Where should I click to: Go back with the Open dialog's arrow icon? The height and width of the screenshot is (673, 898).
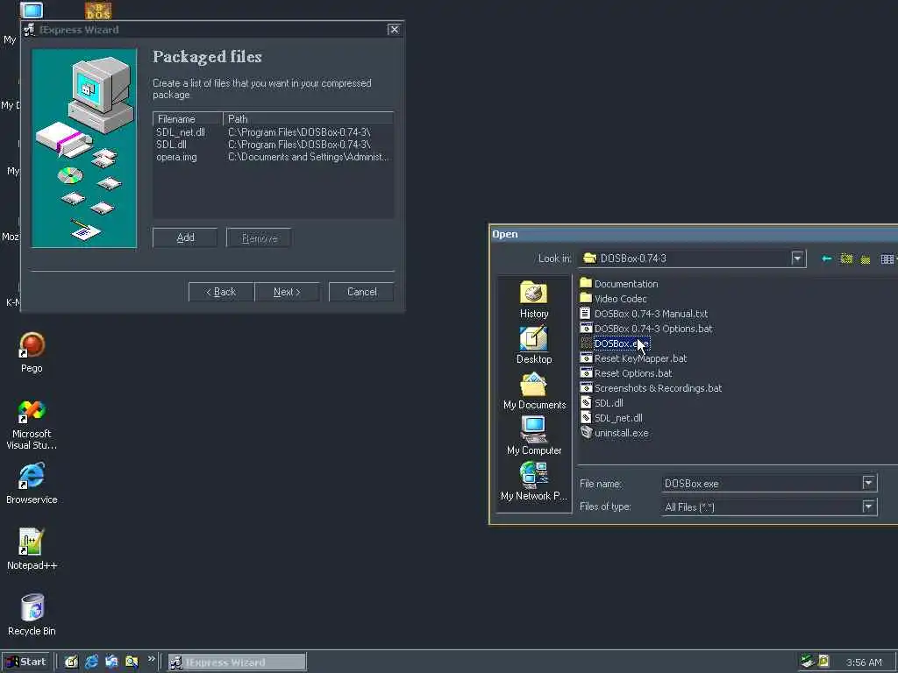tap(826, 259)
